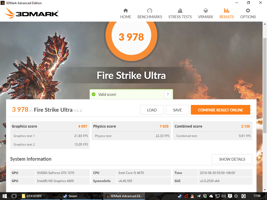Click the Physics score value 7 035
Screen dimensions: 267x200
[x=164, y=126]
